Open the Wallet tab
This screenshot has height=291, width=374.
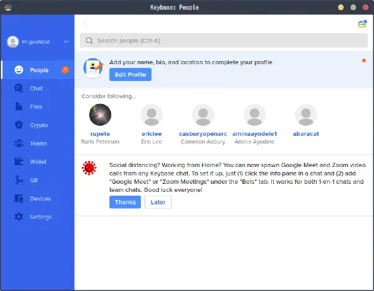[x=38, y=162]
